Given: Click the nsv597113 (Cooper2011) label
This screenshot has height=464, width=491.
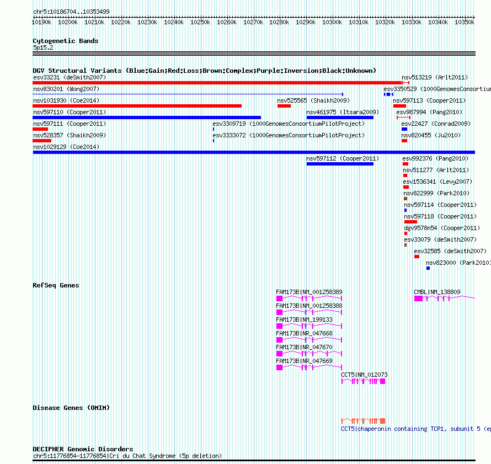Looking at the screenshot, I should tap(429, 100).
